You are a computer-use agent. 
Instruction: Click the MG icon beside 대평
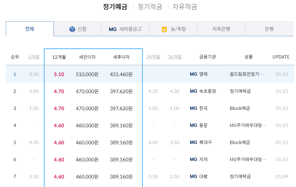pyautogui.click(x=192, y=176)
